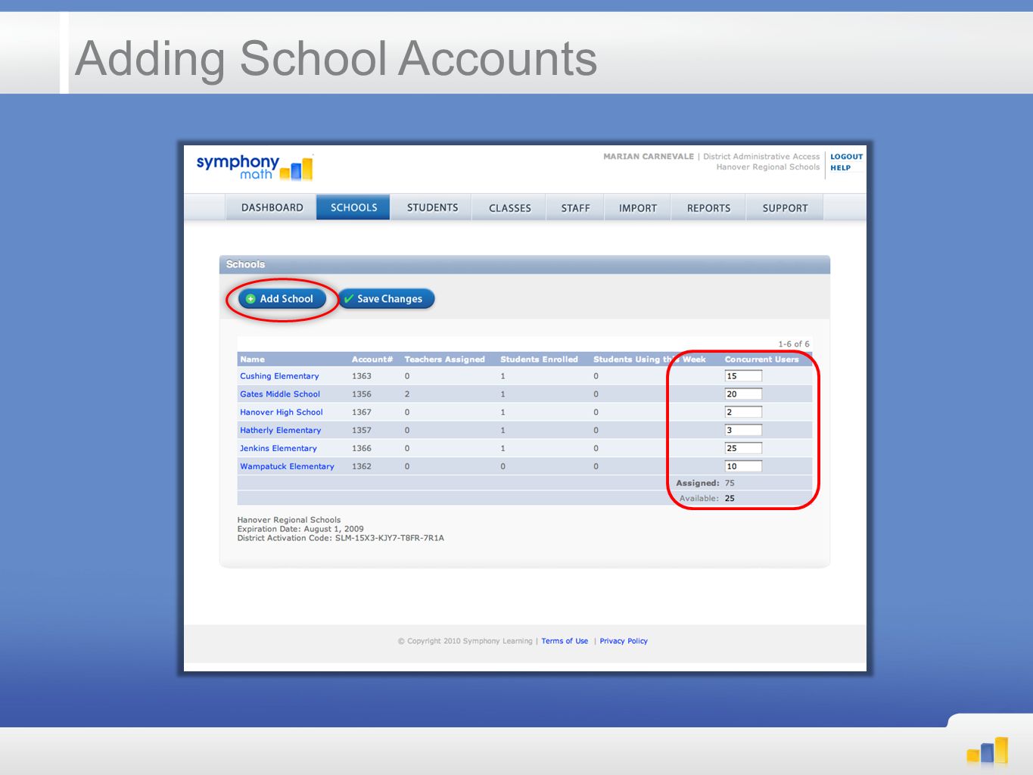Screen dimensions: 1033x775
Task: Open the Help link
Action: point(840,168)
